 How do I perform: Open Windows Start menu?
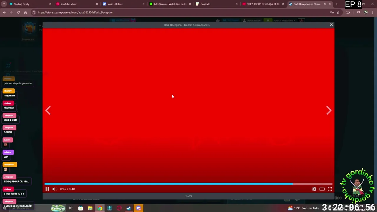point(5,208)
